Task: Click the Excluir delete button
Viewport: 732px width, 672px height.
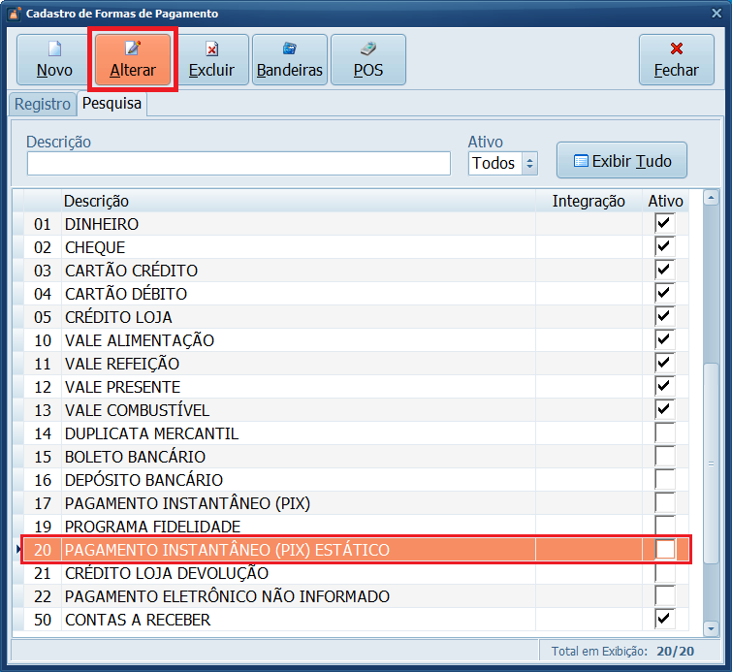Action: [211, 60]
